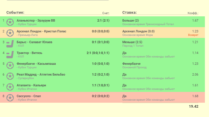Click the football icon for Реал Мадрид - Атлетик Бильбао

pos(10,76)
